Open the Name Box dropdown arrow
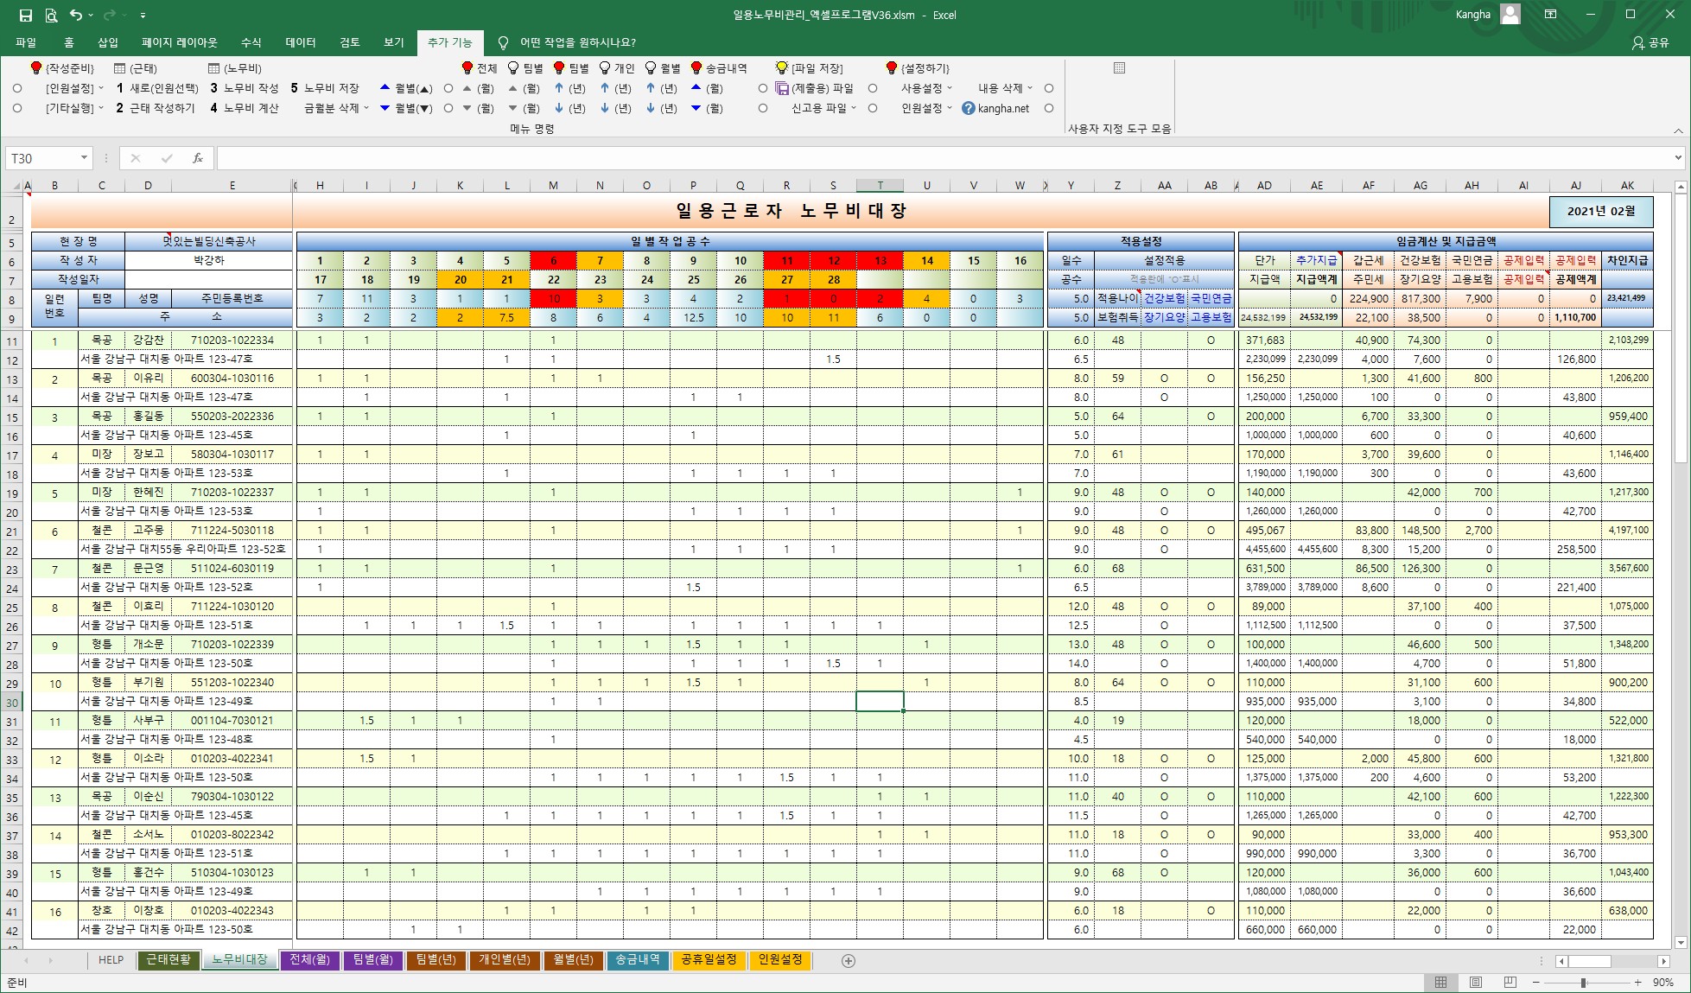The height and width of the screenshot is (993, 1691). click(x=84, y=158)
